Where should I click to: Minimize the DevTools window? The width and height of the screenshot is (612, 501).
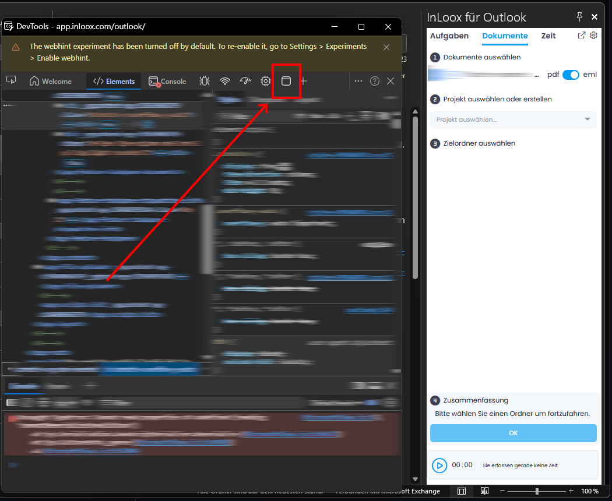coord(335,27)
